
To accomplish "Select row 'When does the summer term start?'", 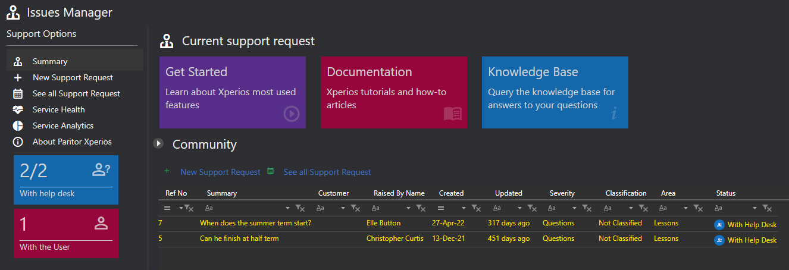I will click(x=468, y=224).
